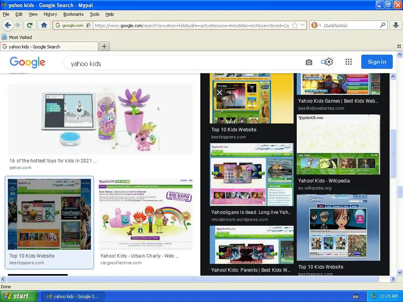Open the Yahoo! Kids Urbain Charly thumbnail

[x=146, y=214]
